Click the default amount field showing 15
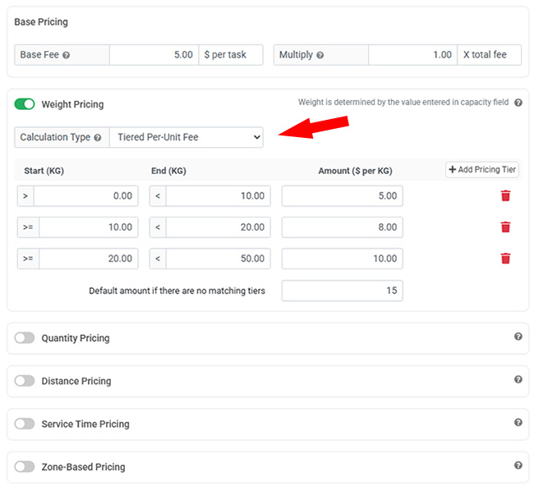 (342, 291)
